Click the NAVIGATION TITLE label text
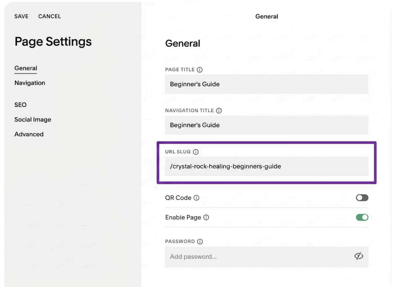406x287 pixels. [x=190, y=111]
